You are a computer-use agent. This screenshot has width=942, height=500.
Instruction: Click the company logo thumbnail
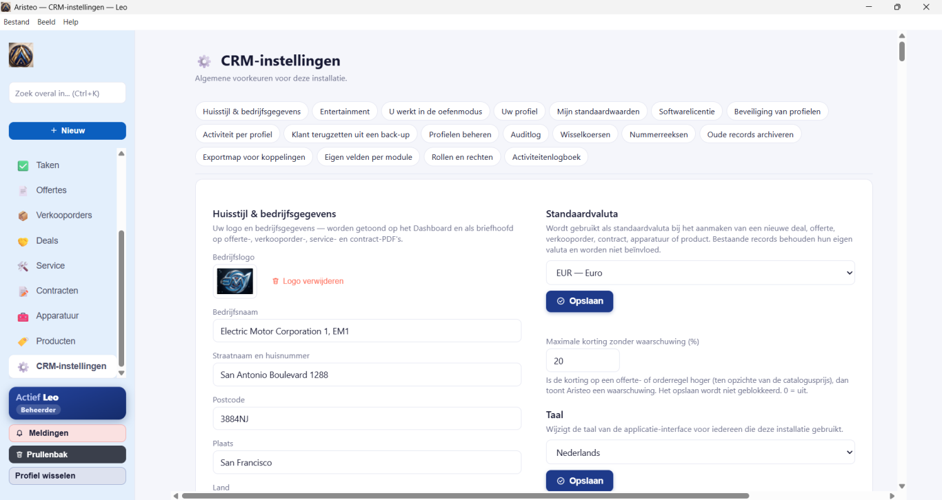pyautogui.click(x=235, y=281)
